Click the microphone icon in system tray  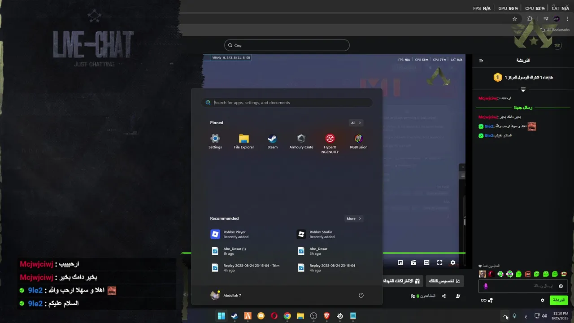pos(514,316)
